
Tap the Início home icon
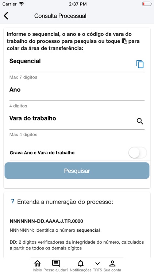(x=37, y=263)
